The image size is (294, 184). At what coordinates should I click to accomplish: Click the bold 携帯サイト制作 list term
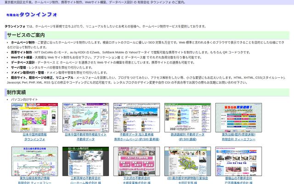(x=22, y=52)
